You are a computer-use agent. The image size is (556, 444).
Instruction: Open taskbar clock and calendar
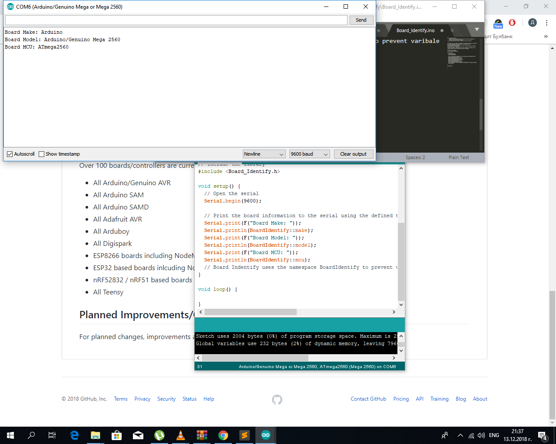518,435
